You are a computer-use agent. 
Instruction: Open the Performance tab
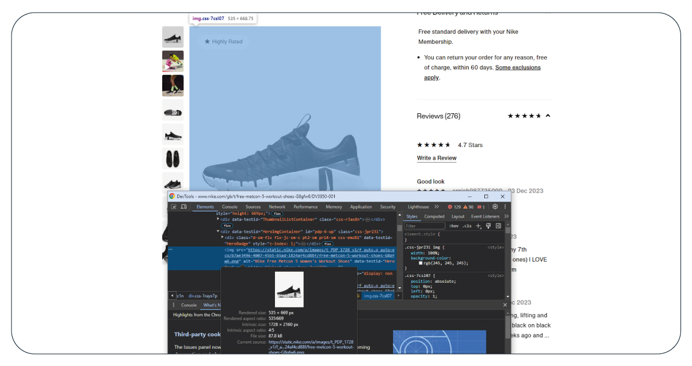305,207
